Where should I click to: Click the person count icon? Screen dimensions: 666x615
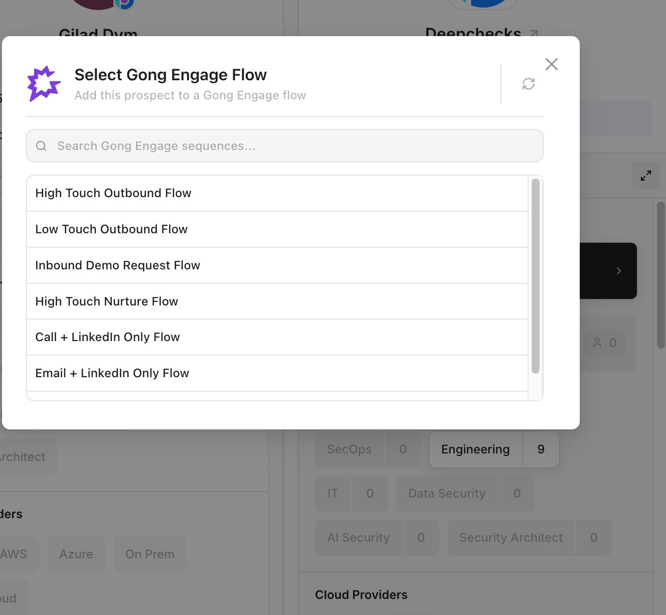(x=597, y=343)
